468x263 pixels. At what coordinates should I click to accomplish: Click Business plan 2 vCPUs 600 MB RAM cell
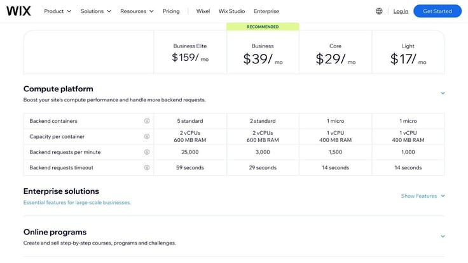click(x=263, y=136)
